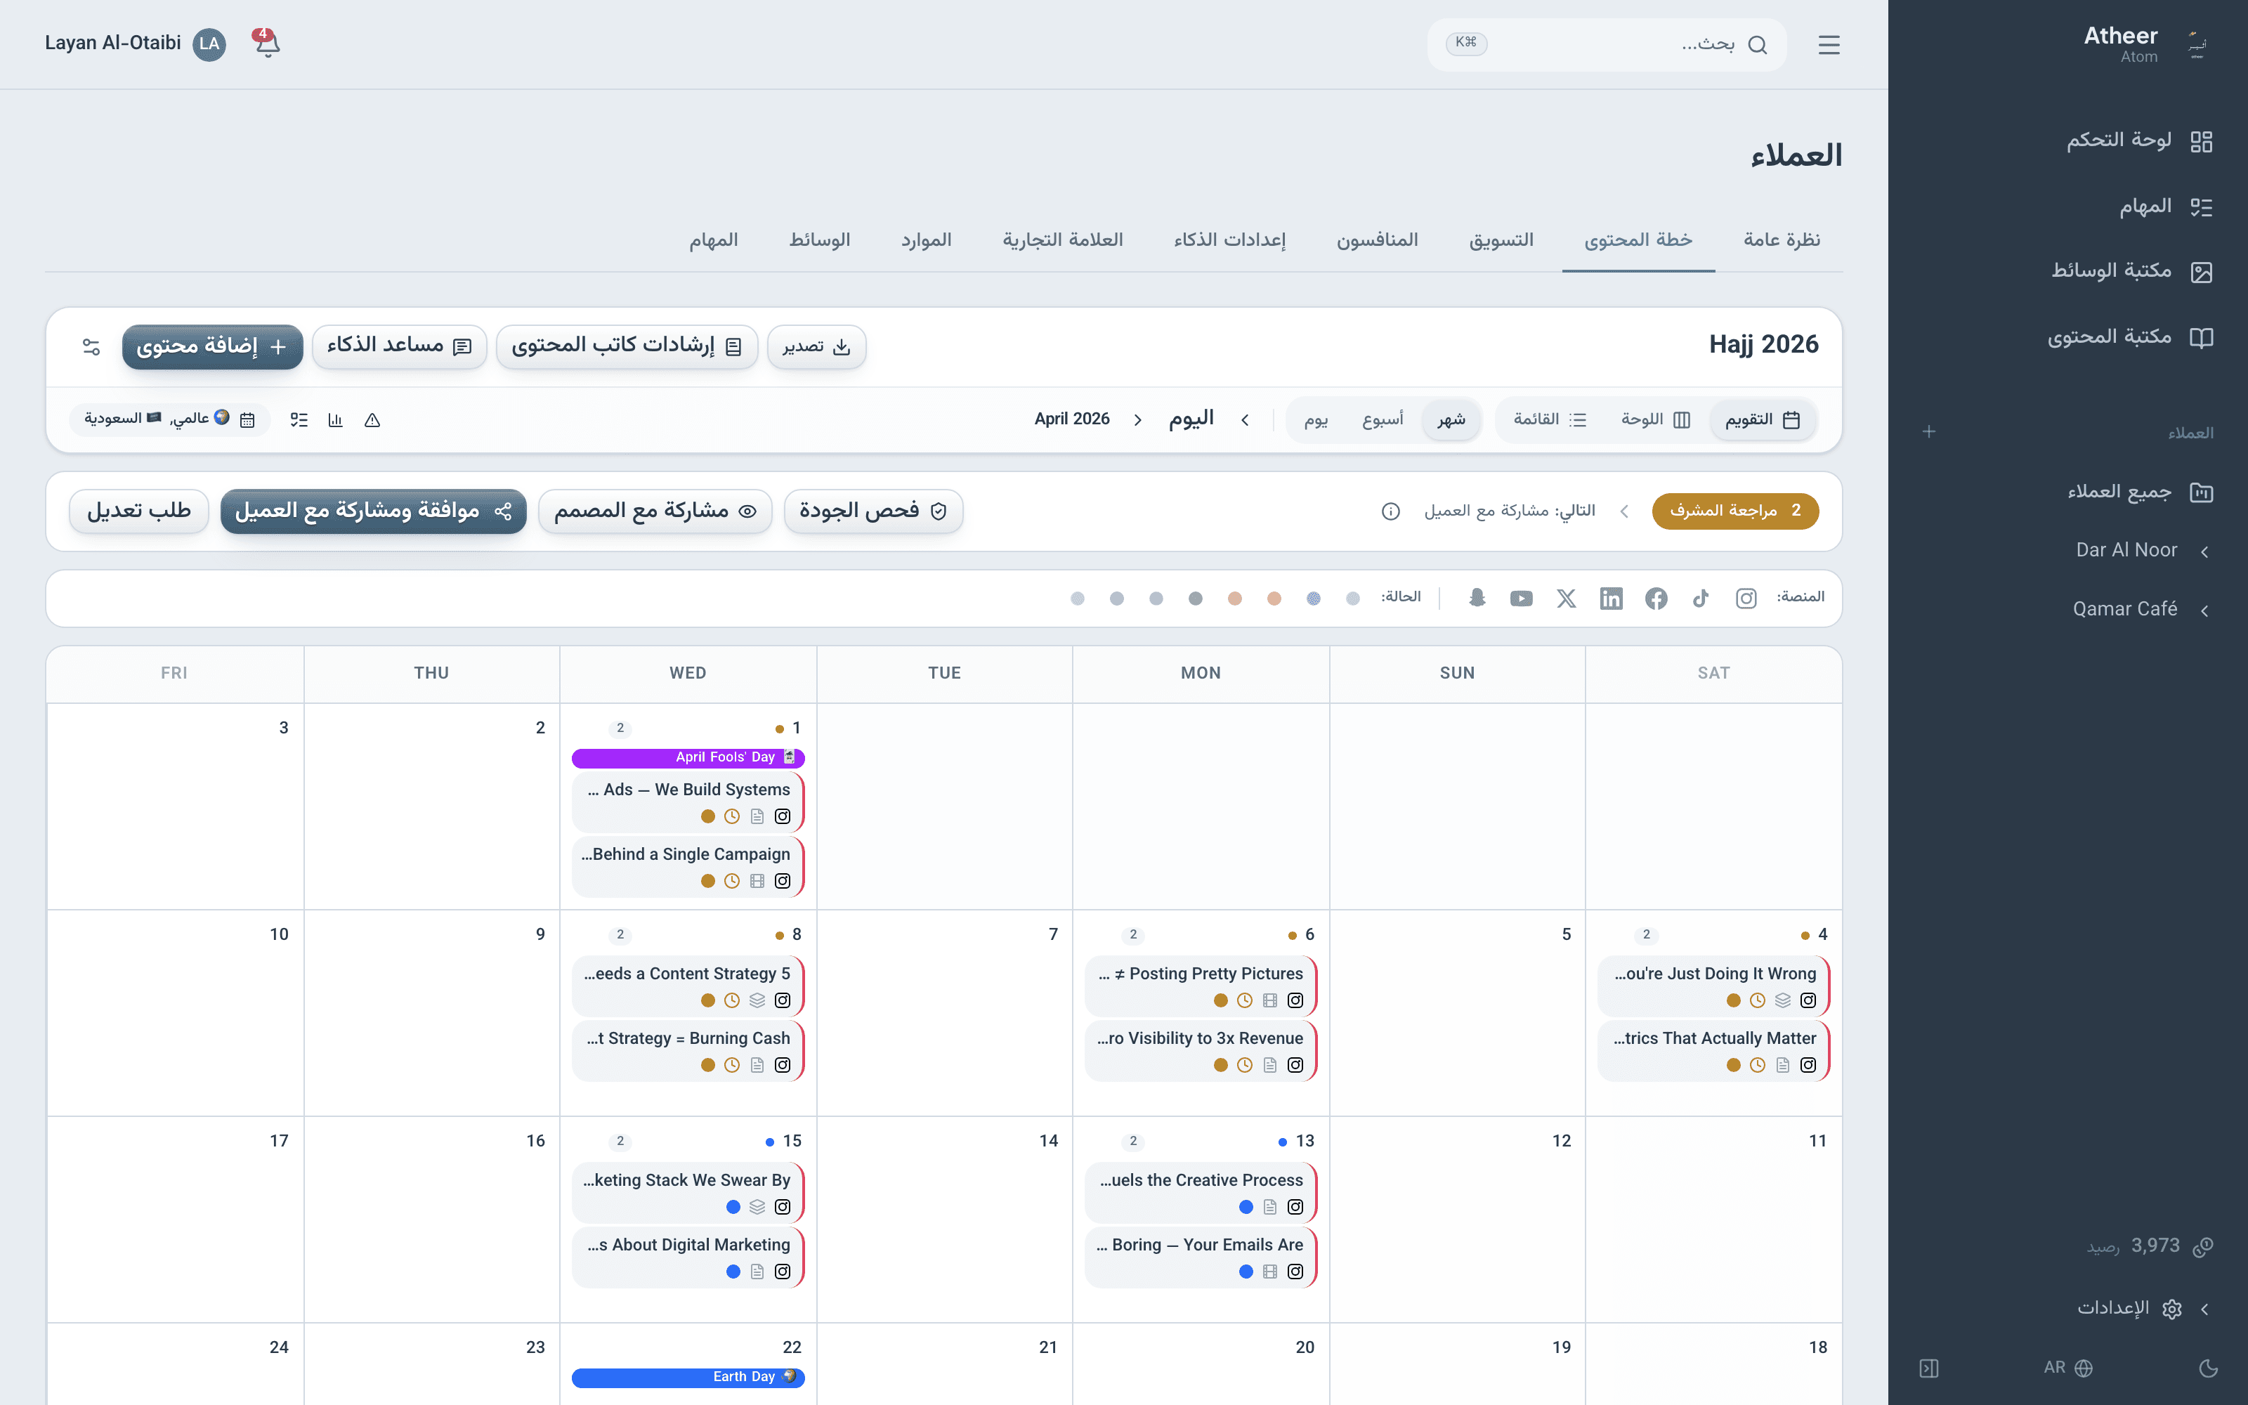Image resolution: width=2248 pixels, height=1405 pixels.
Task: Select شهر month range
Action: [1451, 420]
